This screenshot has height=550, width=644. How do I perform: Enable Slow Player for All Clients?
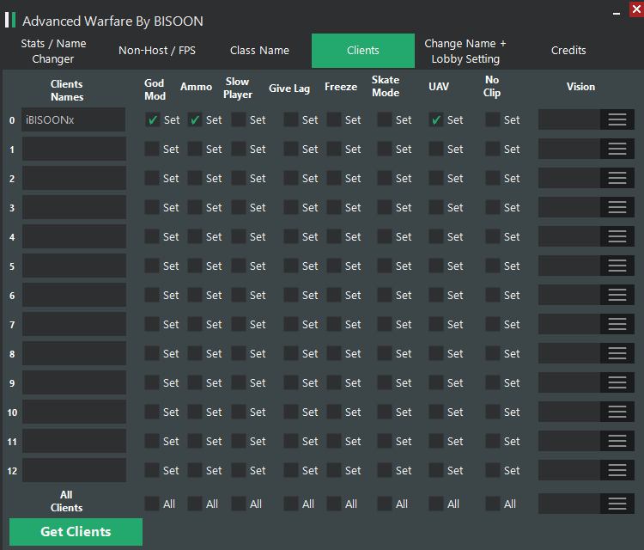tap(239, 504)
